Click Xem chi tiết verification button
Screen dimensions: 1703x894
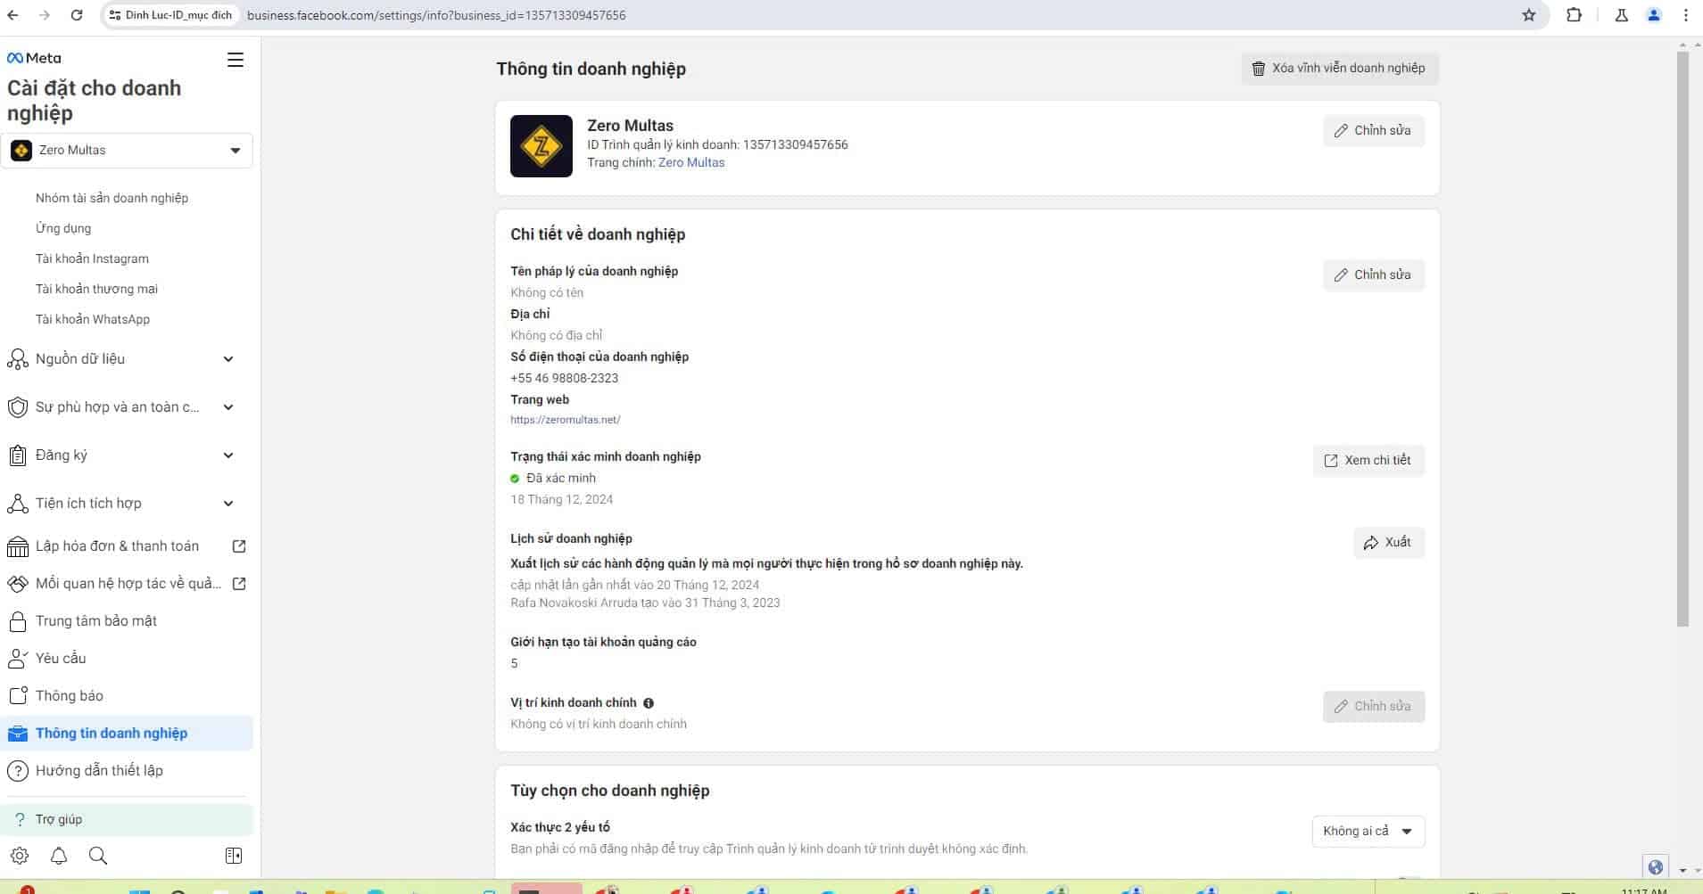(1368, 461)
